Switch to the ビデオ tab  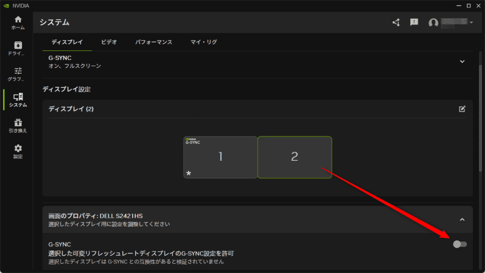[x=109, y=42]
